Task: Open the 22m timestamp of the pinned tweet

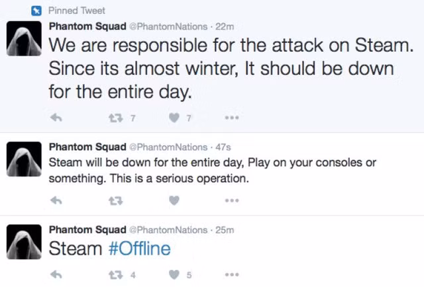Action: pos(226,25)
